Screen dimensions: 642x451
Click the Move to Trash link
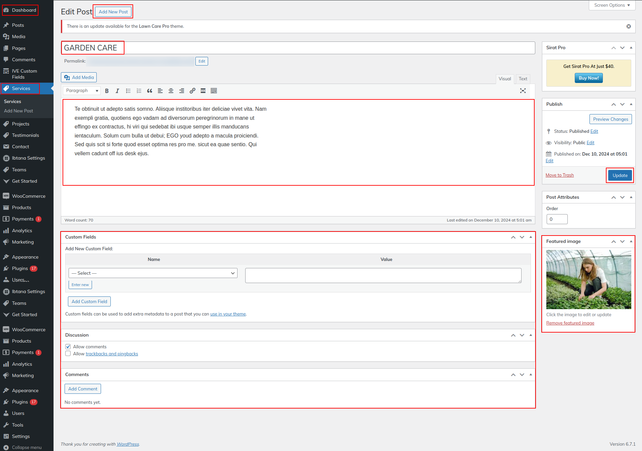click(559, 175)
